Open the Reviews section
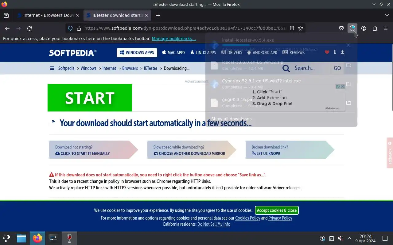Viewport: 393px width, 245px height. pos(294,53)
